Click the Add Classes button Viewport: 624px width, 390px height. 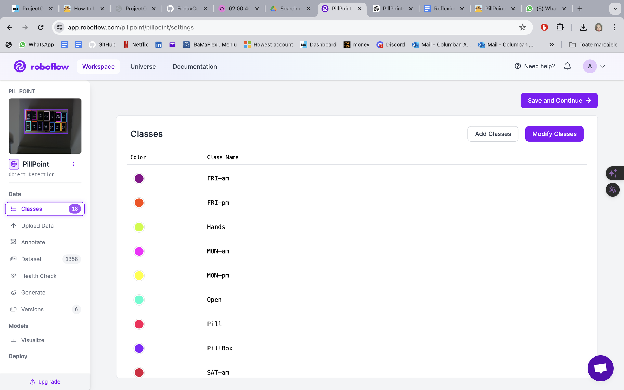coord(493,134)
